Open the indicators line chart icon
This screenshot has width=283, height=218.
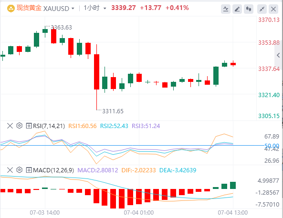tap(226, 9)
